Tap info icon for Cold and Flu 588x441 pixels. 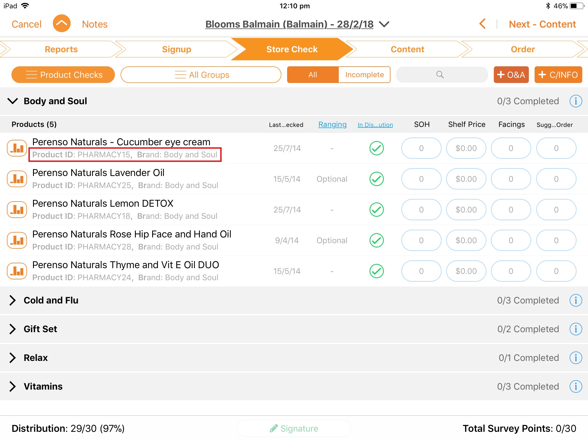[575, 300]
